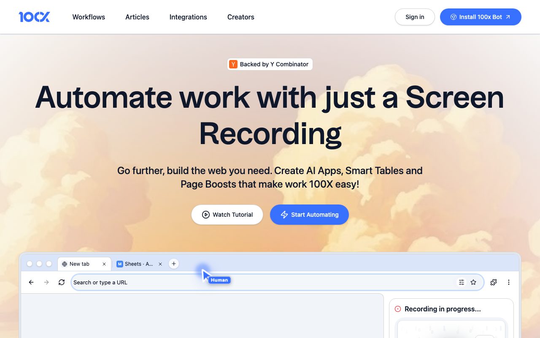The height and width of the screenshot is (338, 540).
Task: Open the Integrations nav link
Action: point(188,17)
